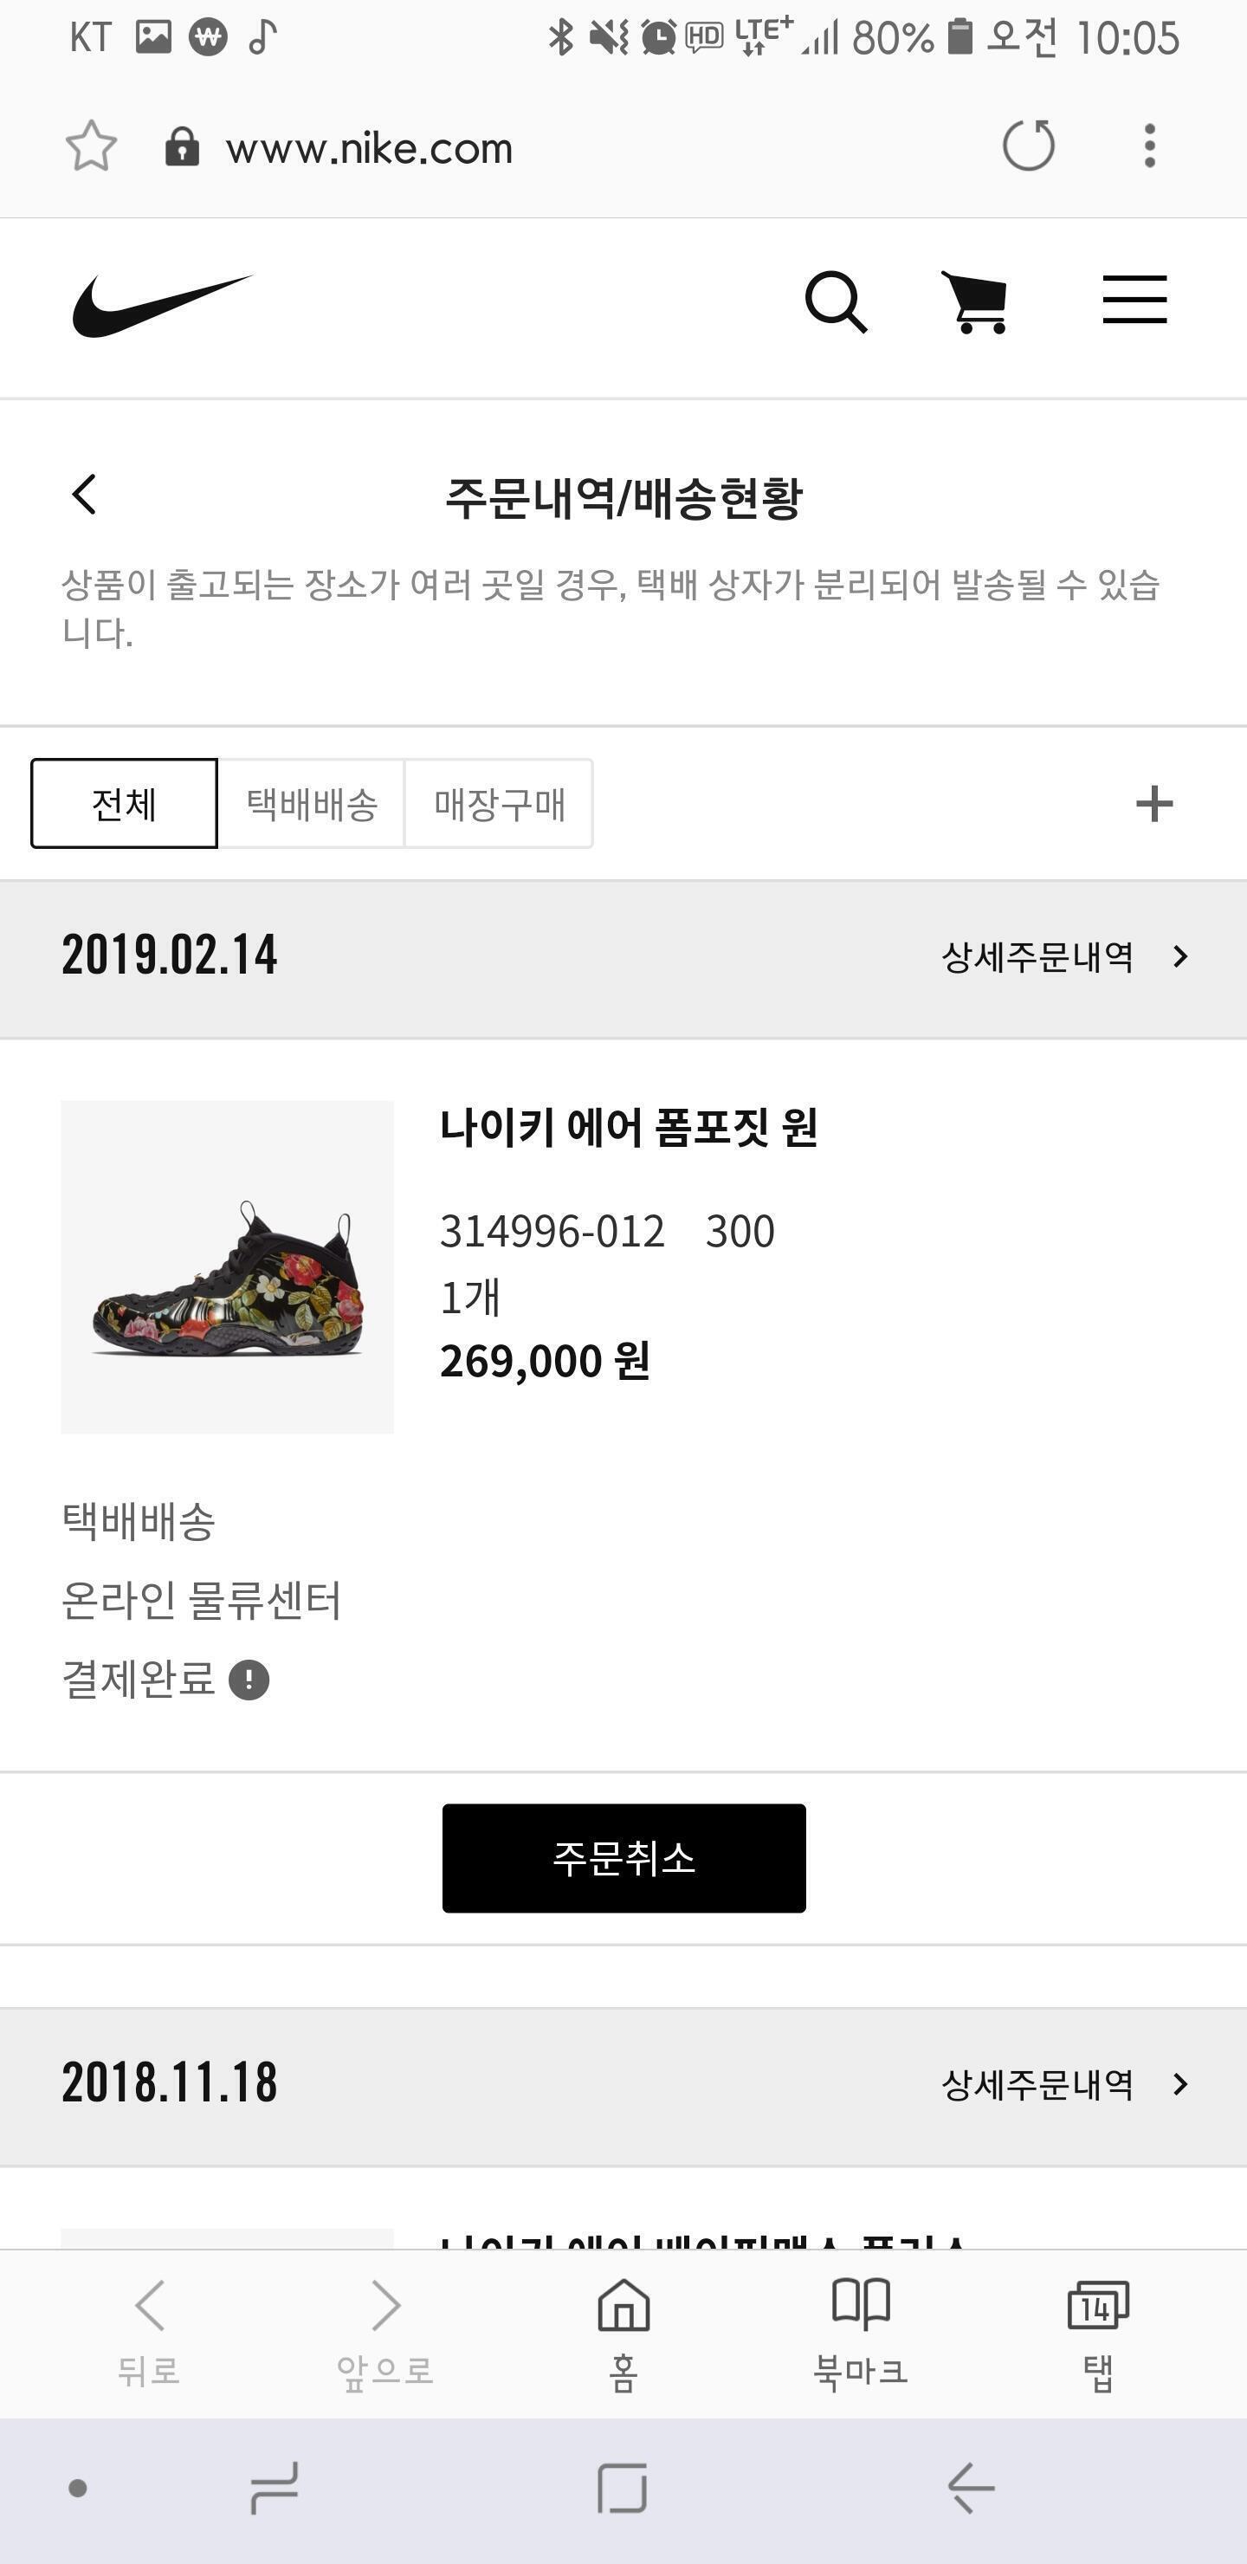This screenshot has height=2564, width=1247.
Task: Tap the bookmark star icon
Action: (91, 146)
